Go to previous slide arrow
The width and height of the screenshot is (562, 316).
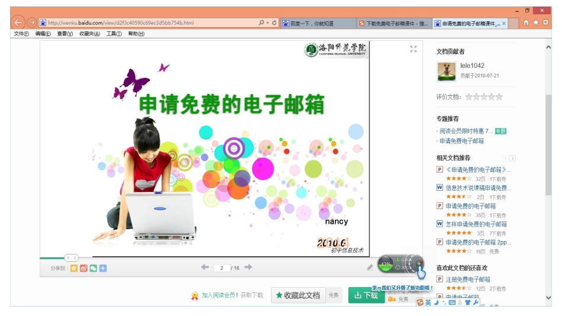[205, 267]
